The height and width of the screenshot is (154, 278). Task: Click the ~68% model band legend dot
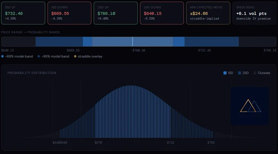[2, 56]
